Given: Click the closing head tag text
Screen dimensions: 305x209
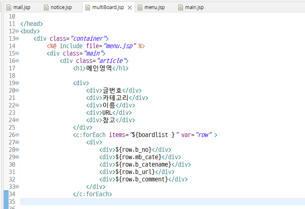Looking at the screenshot, I should 32,24.
